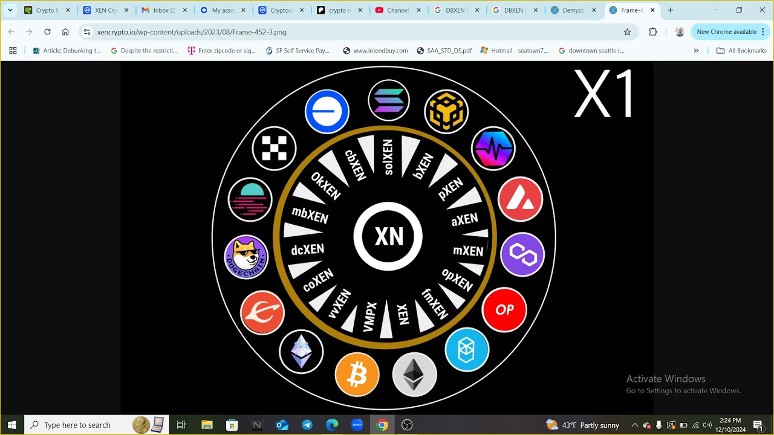The width and height of the screenshot is (774, 435).
Task: Click the red Evmos logo near coXEN
Action: (262, 312)
